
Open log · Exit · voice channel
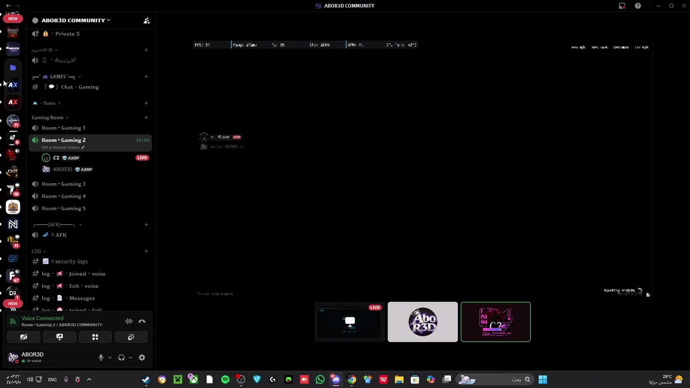[90, 286]
